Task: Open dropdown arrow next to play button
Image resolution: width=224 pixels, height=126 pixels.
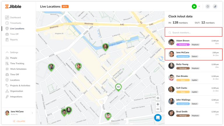Action: [199, 6]
